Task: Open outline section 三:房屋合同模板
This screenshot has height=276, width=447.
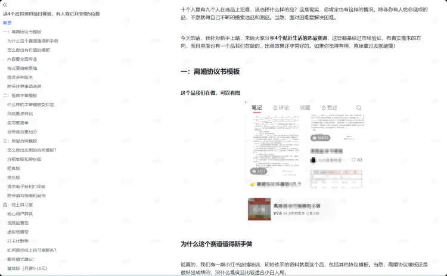Action: point(20,141)
